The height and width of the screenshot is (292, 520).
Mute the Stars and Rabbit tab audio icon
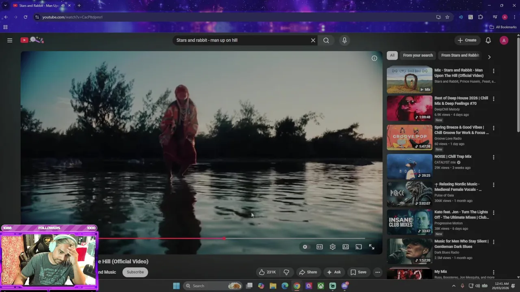[x=63, y=6]
